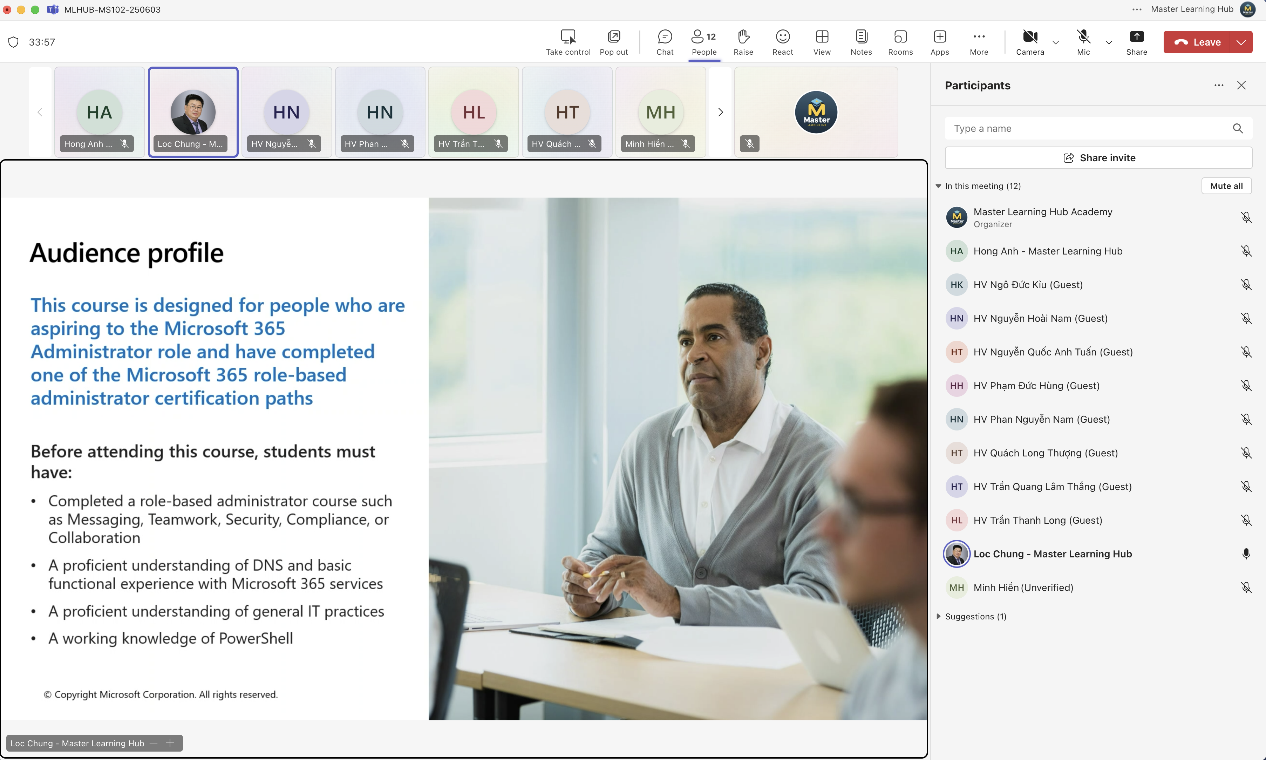1266x760 pixels.
Task: Click mic icon for HV Quách Long Thượng
Action: (1246, 453)
